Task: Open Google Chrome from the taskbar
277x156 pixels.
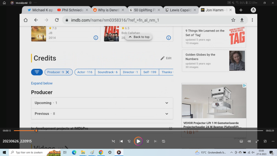Action: tap(101, 152)
